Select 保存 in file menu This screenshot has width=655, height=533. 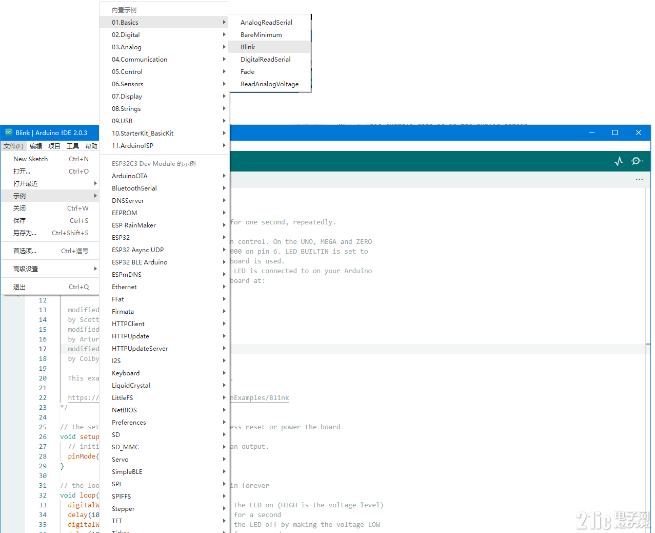50,221
